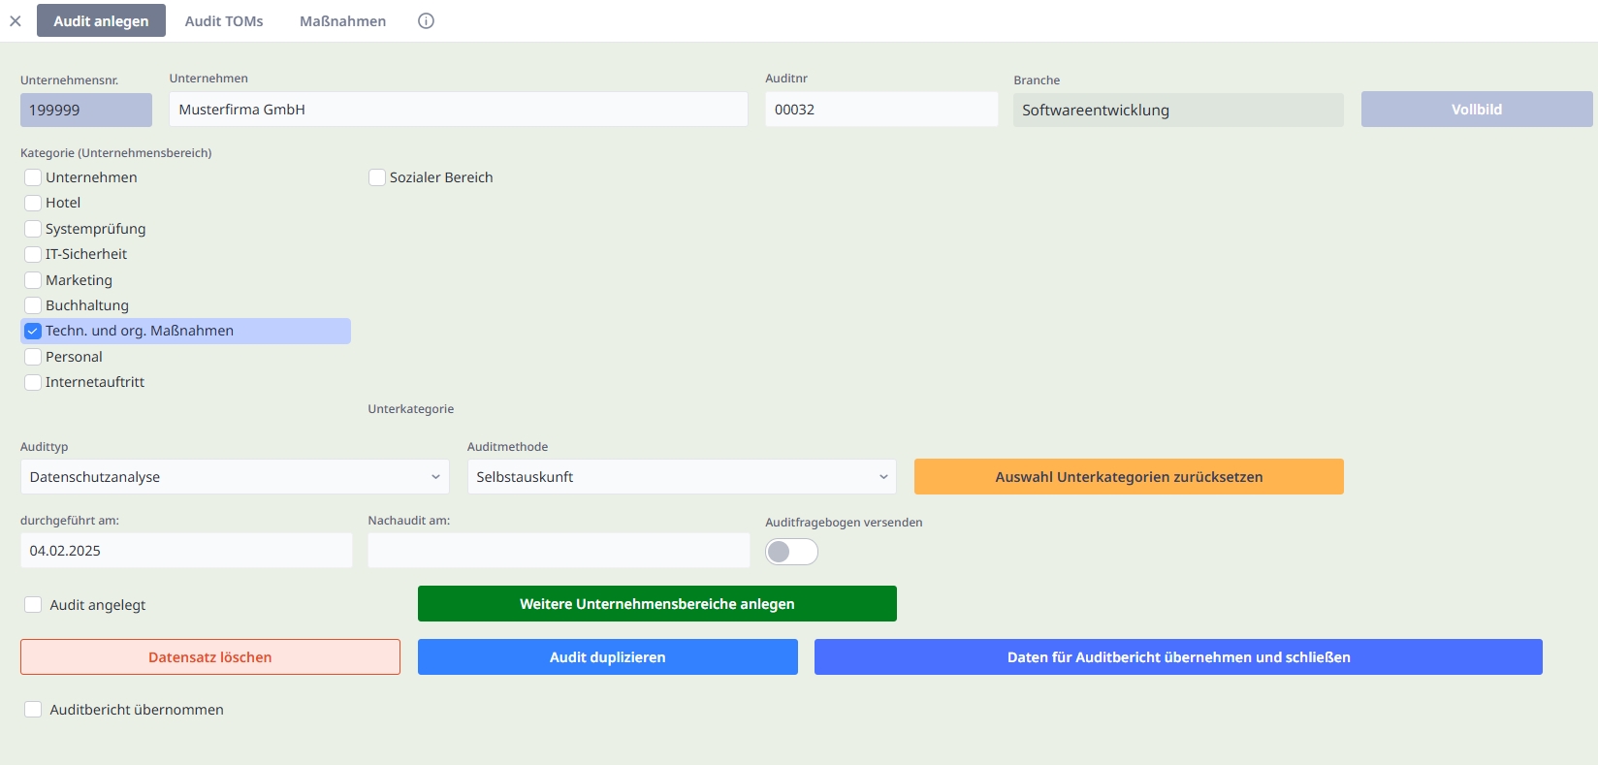The width and height of the screenshot is (1598, 765).
Task: Toggle the Auditfragebogen versenden switch
Action: pyautogui.click(x=791, y=552)
